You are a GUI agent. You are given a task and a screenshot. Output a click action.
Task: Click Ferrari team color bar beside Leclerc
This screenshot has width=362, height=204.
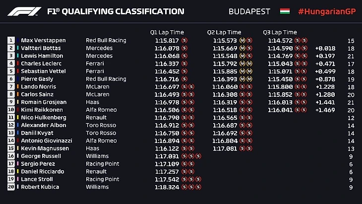18,64
